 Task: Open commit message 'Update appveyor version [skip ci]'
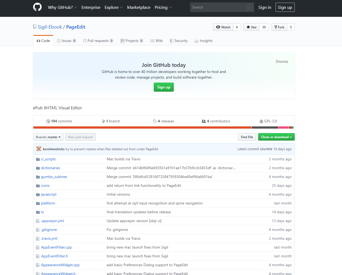click(134, 221)
